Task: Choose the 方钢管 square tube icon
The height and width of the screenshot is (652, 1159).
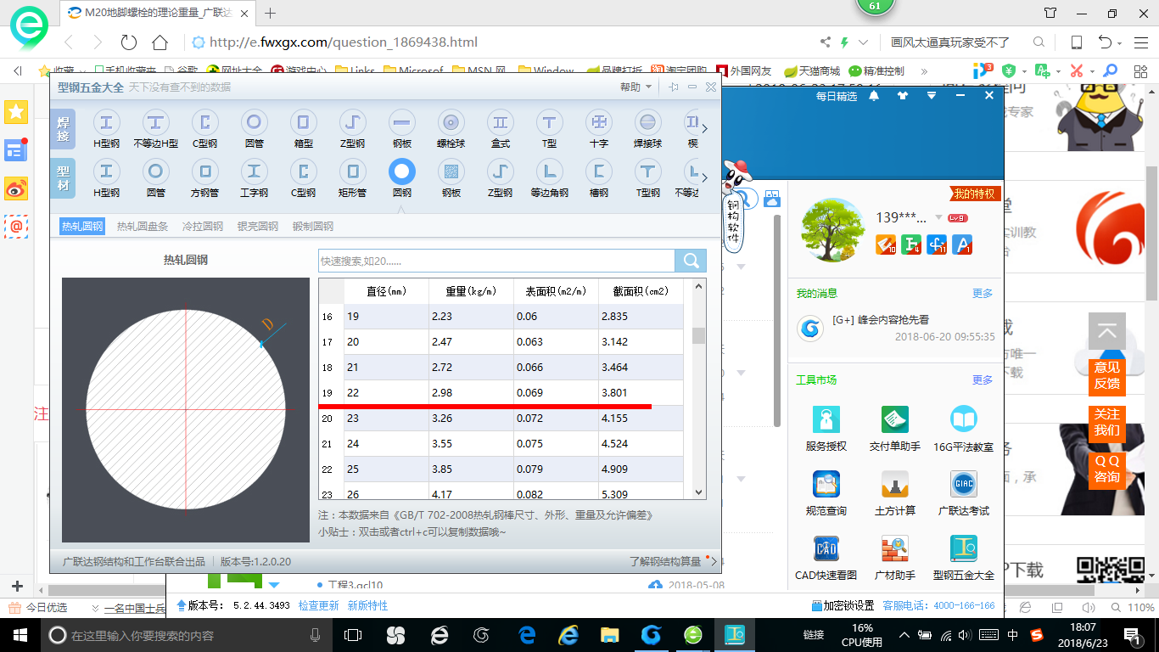Action: pyautogui.click(x=204, y=178)
